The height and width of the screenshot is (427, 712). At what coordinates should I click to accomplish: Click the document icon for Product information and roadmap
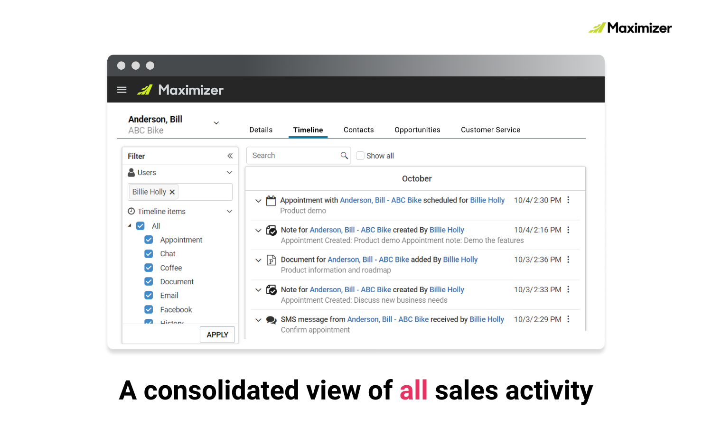271,260
